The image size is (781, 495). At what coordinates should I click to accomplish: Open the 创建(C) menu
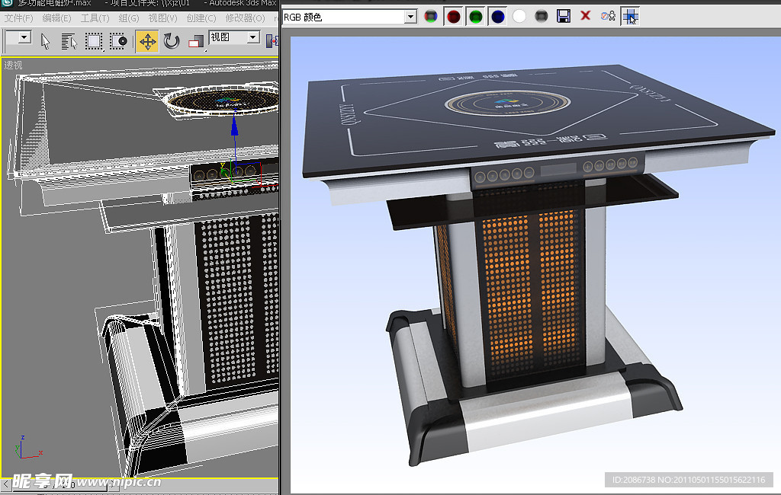click(201, 18)
